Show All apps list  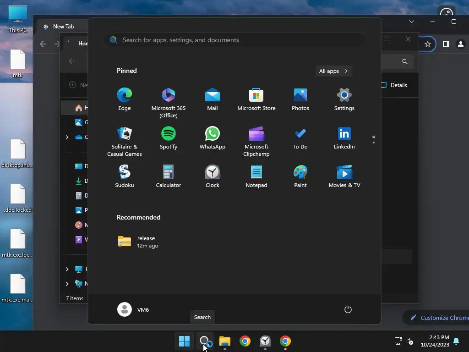point(333,71)
